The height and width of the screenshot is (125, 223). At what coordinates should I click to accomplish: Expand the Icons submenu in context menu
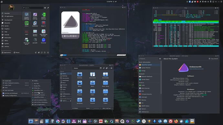pyautogui.click(x=16, y=88)
